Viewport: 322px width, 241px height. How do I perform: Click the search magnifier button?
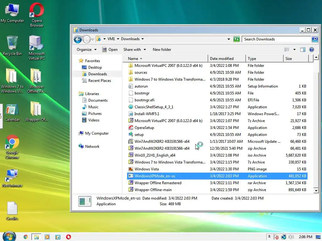314,39
